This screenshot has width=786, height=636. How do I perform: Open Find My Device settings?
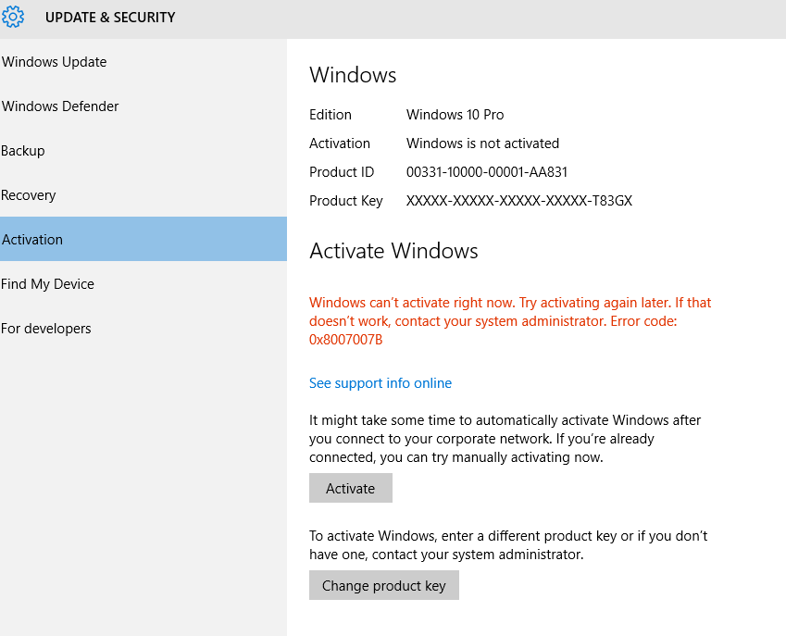pos(143,283)
